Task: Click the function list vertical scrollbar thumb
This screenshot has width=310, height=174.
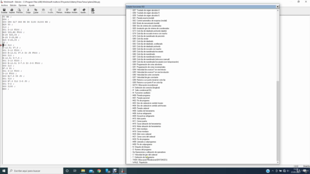Action: click(278, 121)
